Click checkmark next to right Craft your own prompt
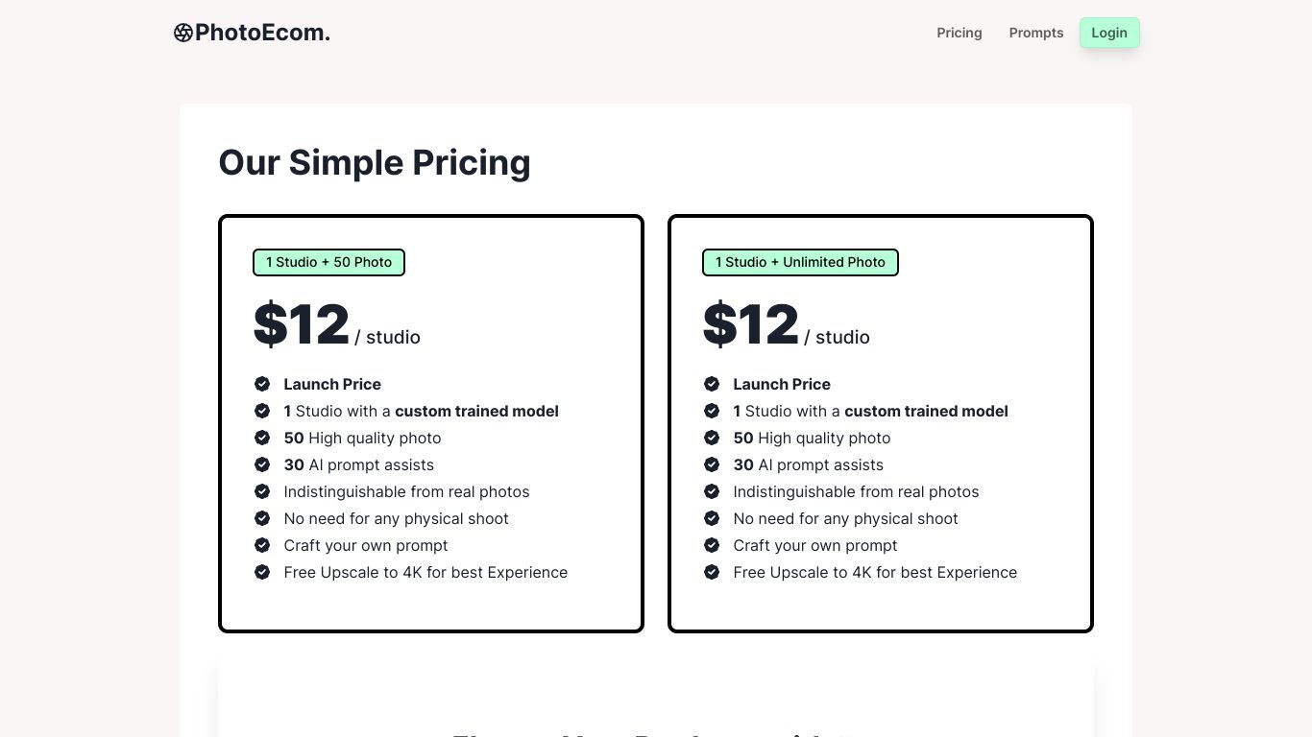 [712, 545]
